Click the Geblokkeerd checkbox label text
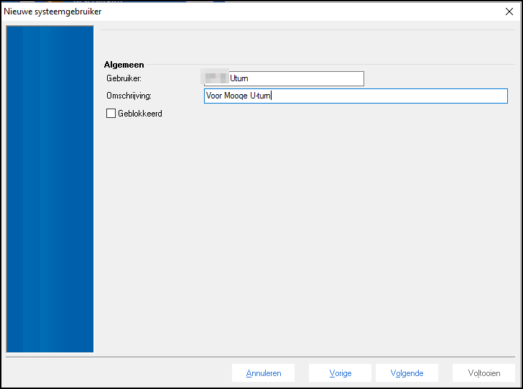This screenshot has width=523, height=389. [139, 114]
